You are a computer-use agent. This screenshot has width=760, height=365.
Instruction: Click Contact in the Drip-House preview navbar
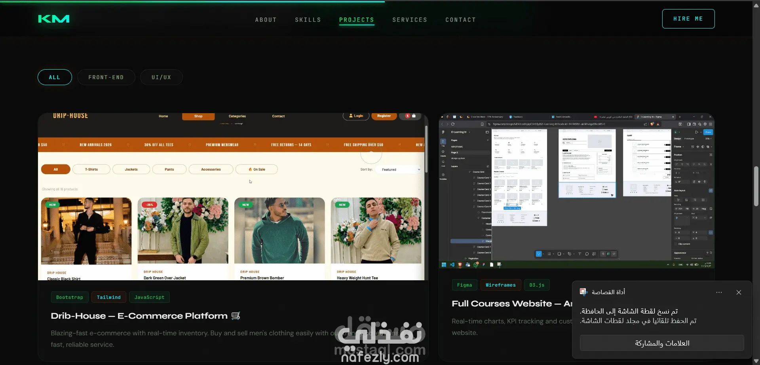pos(278,116)
